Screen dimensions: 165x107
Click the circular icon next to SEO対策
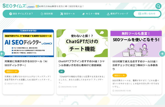(42, 14)
